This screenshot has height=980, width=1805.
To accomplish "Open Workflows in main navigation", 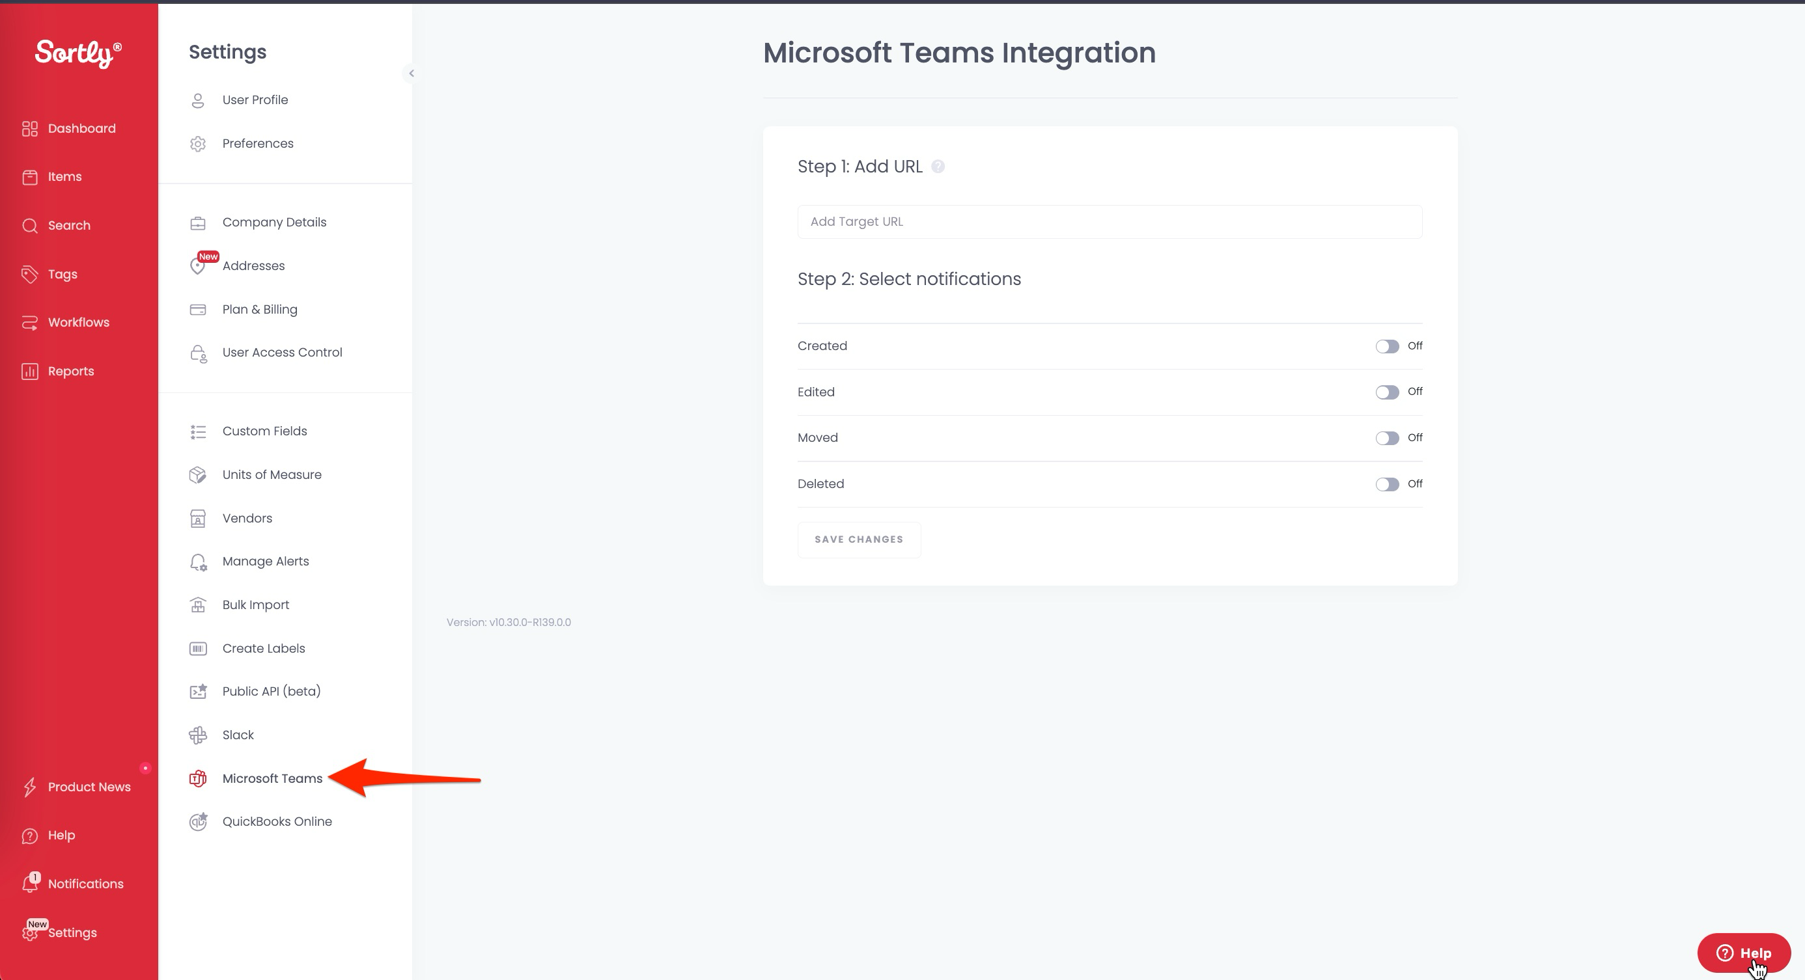I will coord(79,323).
